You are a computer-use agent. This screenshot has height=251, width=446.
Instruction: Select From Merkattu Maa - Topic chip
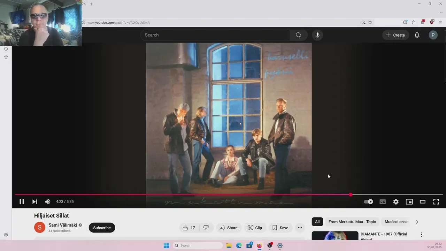click(x=352, y=222)
